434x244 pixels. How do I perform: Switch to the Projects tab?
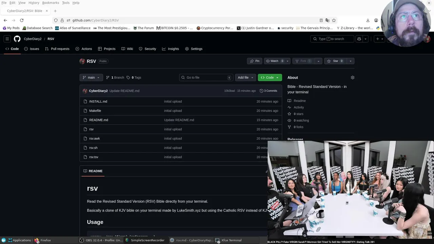pyautogui.click(x=106, y=49)
